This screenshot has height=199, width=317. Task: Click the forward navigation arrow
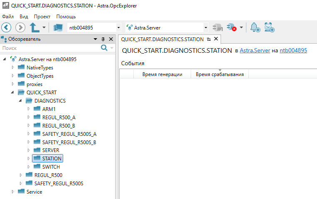pos(20,28)
